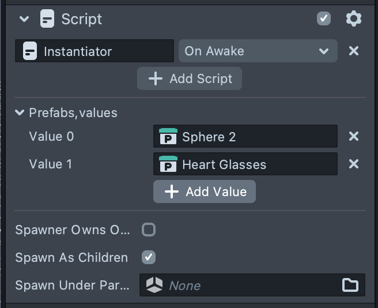The height and width of the screenshot is (308, 378).
Task: Delete Value 0 Sphere 2 entry
Action: pos(354,136)
